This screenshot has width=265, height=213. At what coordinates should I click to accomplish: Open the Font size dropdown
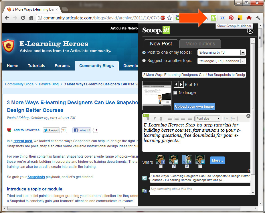point(208,118)
